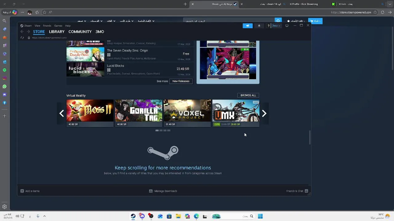
Task: Open volume control in system tray
Action: (17, 216)
